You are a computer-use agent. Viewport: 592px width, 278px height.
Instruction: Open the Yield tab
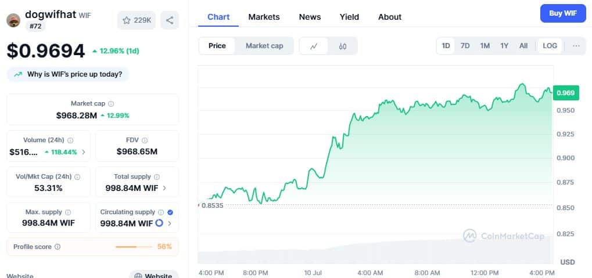coord(349,17)
